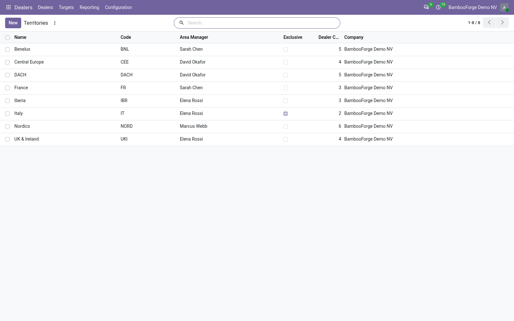Image resolution: width=514 pixels, height=321 pixels.
Task: Click the search magnifier icon
Action: tap(182, 23)
